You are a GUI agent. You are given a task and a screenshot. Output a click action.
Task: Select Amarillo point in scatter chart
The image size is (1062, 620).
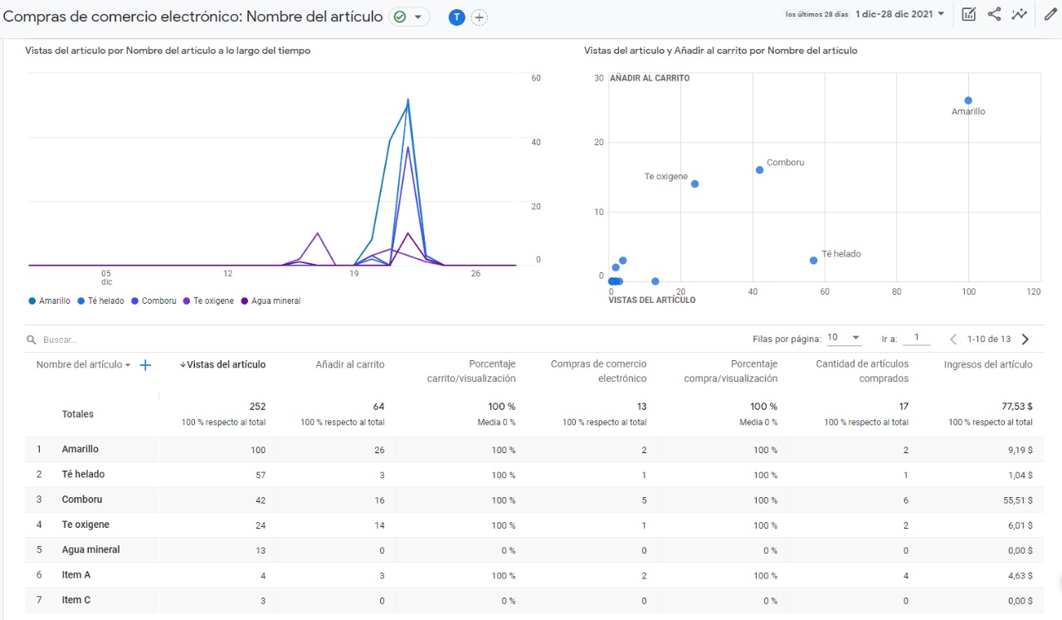point(968,100)
